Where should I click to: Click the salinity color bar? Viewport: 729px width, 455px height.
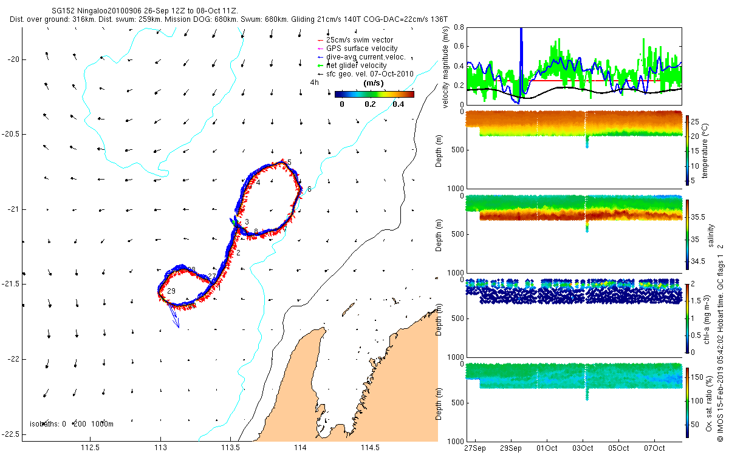[x=687, y=234]
